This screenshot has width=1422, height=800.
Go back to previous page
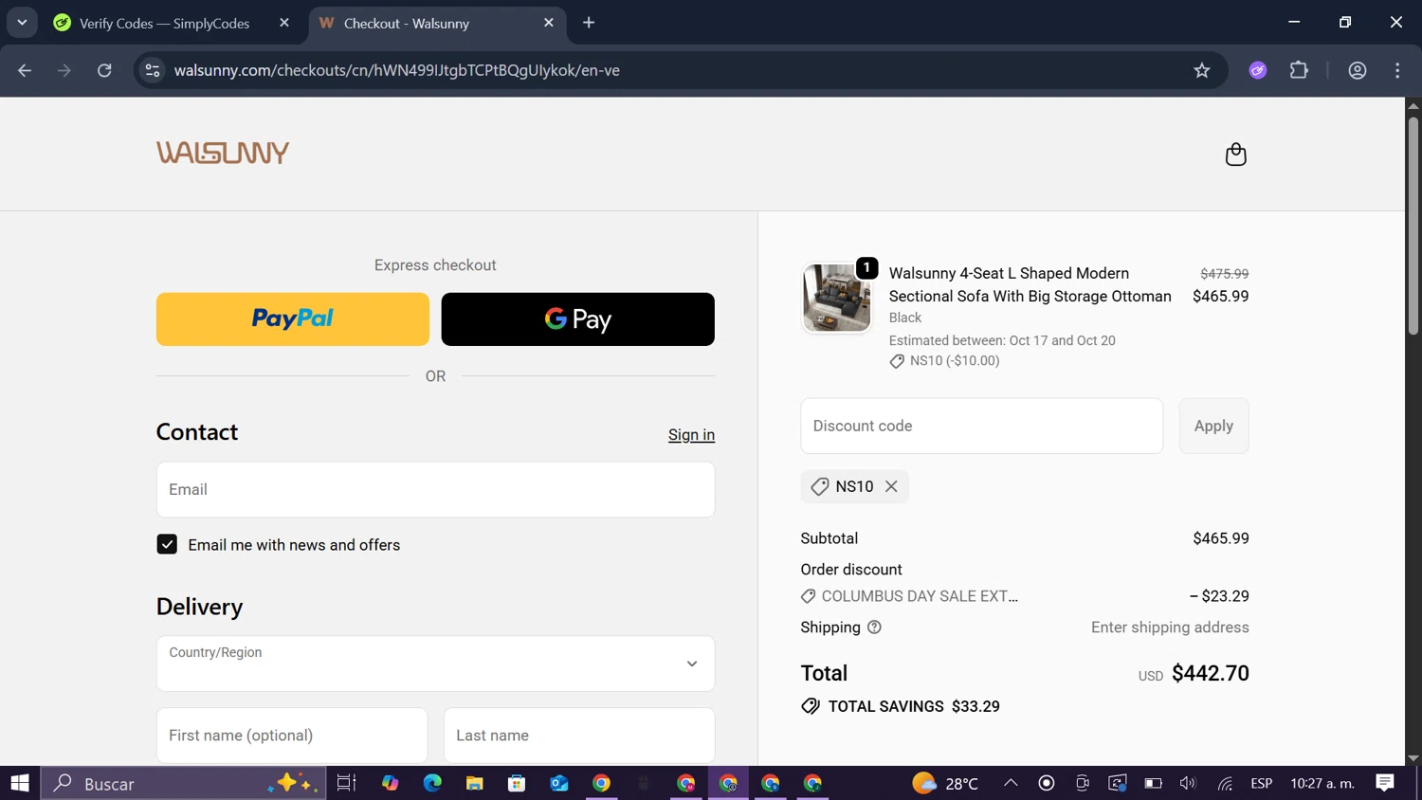click(x=25, y=70)
